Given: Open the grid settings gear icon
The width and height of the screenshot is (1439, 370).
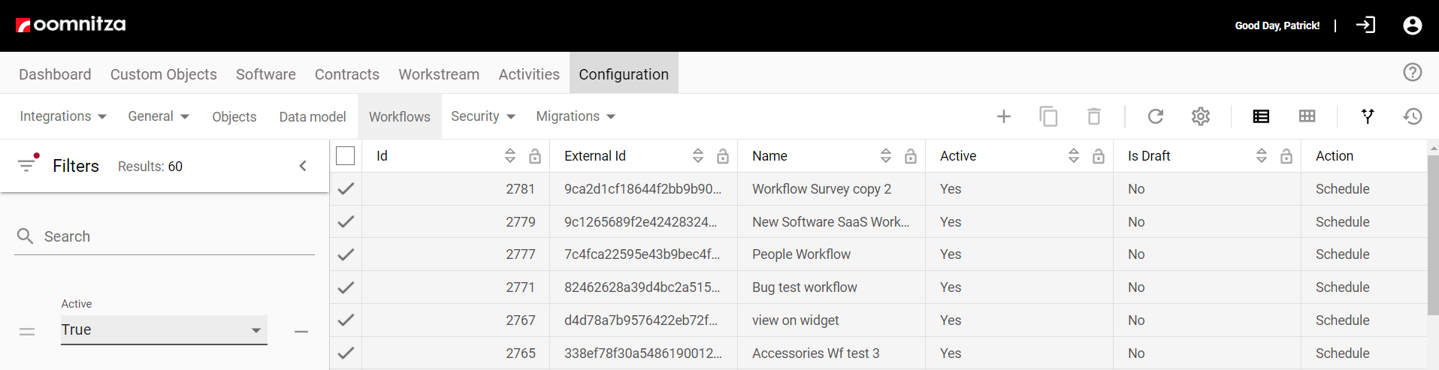Looking at the screenshot, I should click(x=1200, y=116).
